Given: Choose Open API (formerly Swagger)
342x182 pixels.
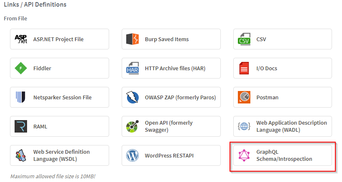Looking at the screenshot, I should coord(171,126).
